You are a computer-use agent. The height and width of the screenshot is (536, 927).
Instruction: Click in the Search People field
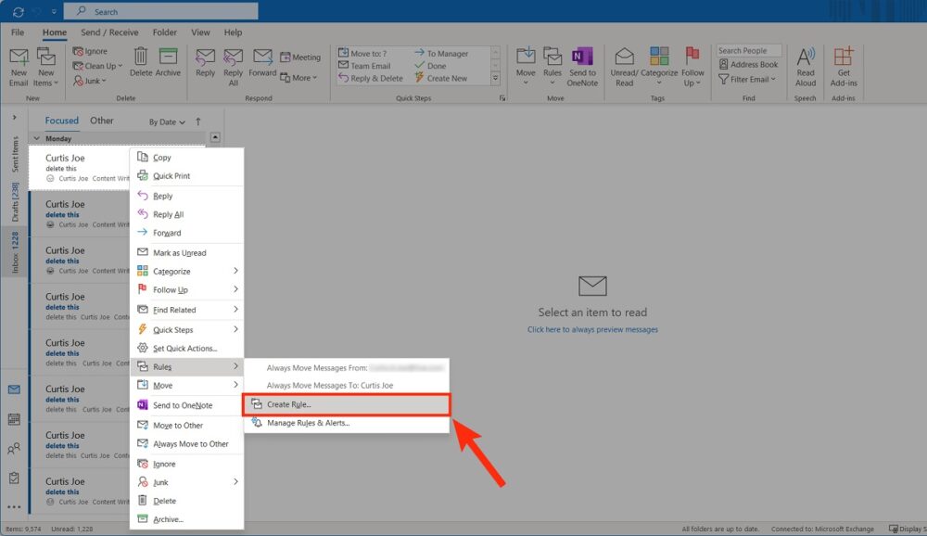[x=749, y=50]
